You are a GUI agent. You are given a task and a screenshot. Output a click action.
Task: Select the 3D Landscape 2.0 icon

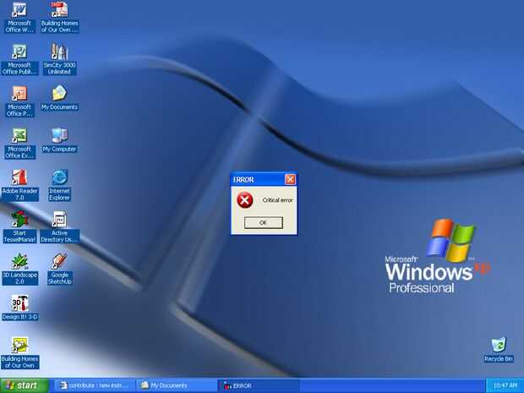click(19, 270)
